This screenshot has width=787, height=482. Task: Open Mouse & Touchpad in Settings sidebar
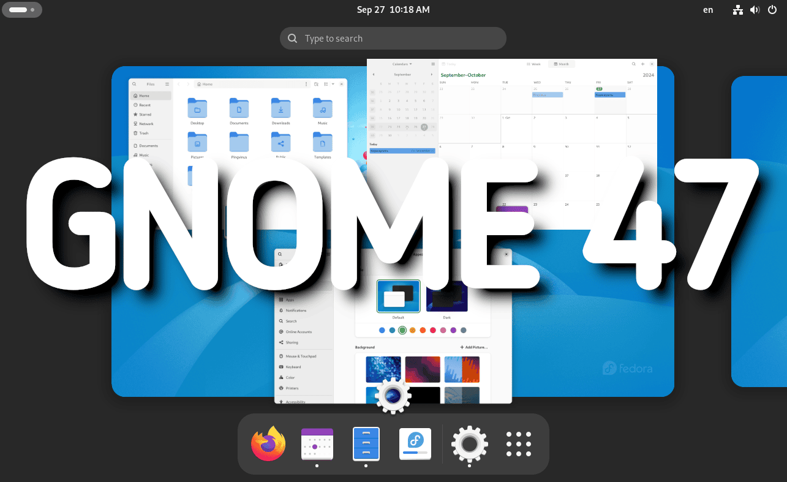pos(304,356)
